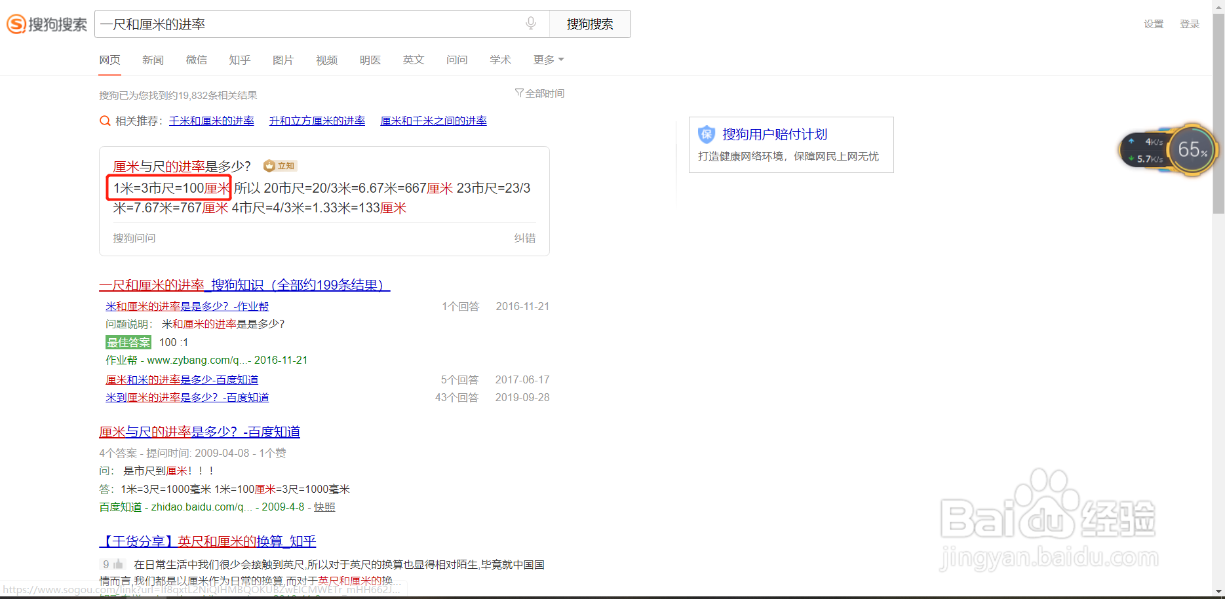
Task: Switch to the 英文 tab
Action: click(414, 60)
